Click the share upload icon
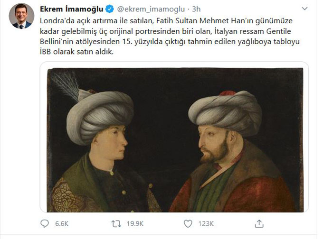The height and width of the screenshot is (239, 323). click(x=259, y=224)
